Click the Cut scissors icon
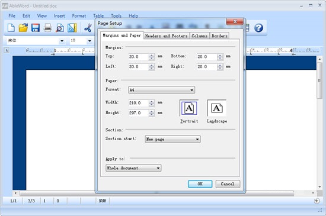 tap(88, 28)
